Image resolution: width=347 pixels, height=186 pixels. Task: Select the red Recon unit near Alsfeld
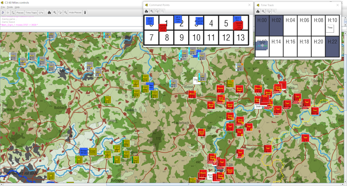(192, 94)
